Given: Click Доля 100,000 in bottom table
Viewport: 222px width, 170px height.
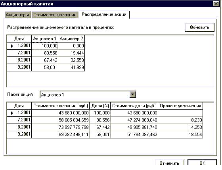Looking at the screenshot, I should pos(100,113).
